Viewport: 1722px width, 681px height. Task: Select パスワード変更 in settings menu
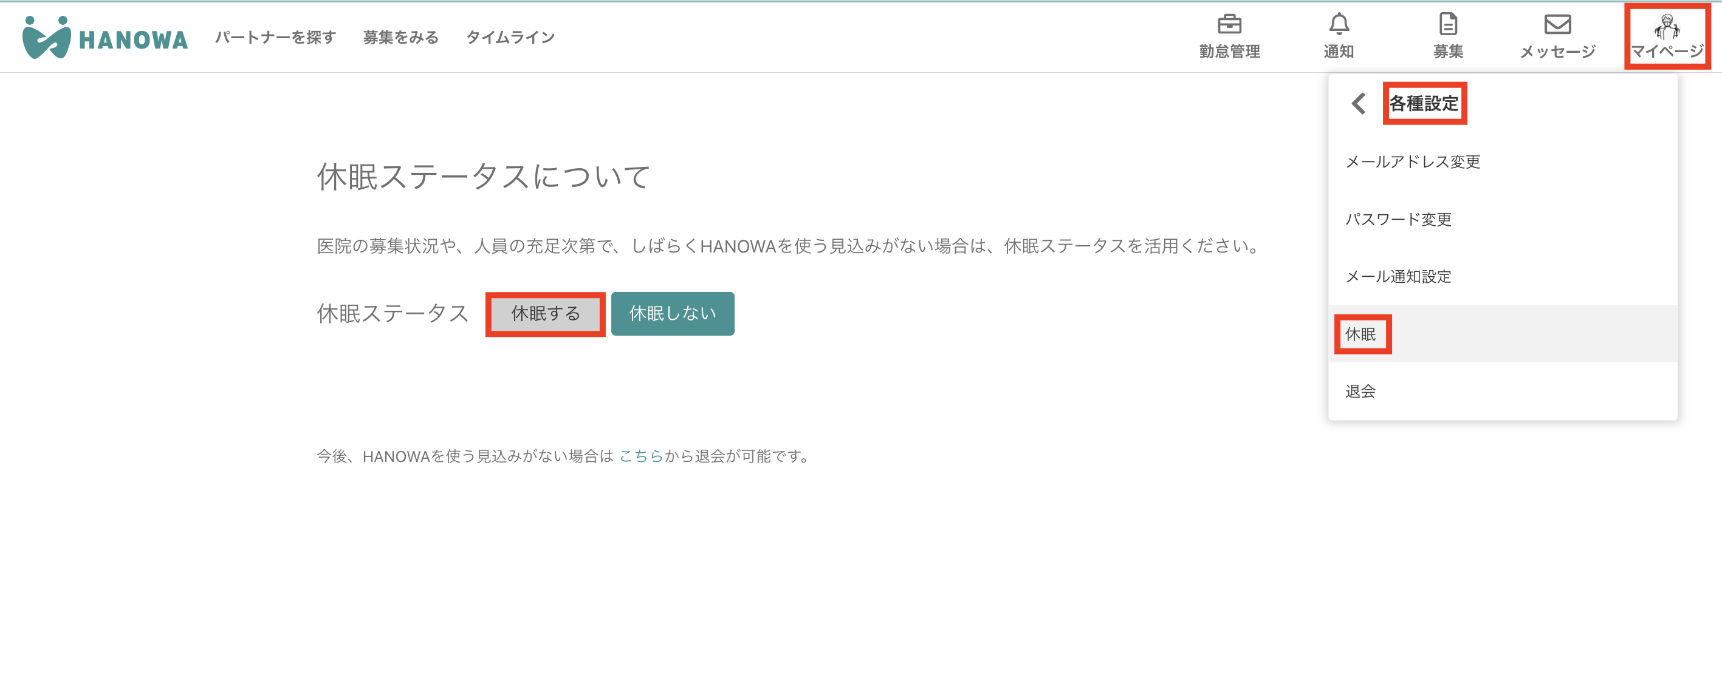point(1398,220)
